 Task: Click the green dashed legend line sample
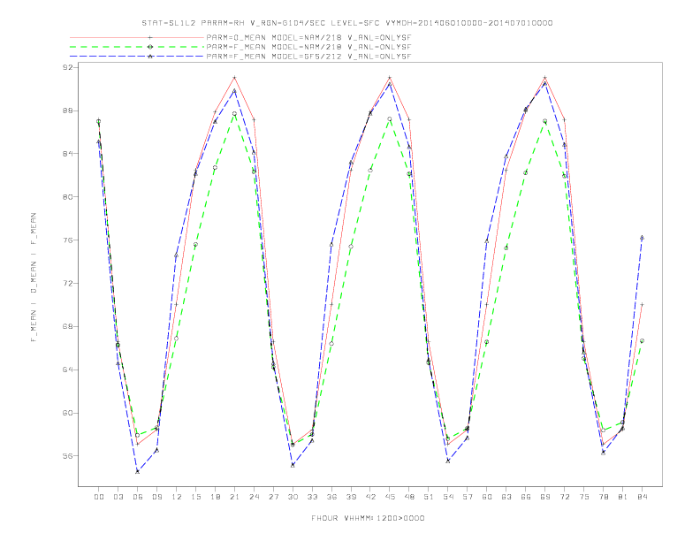[137, 47]
